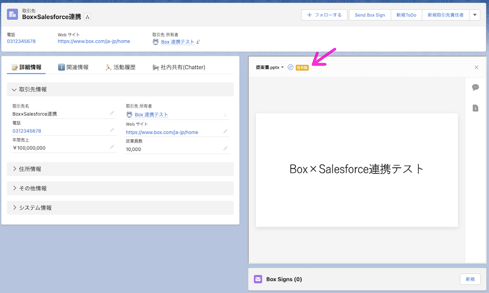Viewport: 489px width, 293px height.
Task: Click the 関連情報 tab info icon
Action: click(62, 67)
